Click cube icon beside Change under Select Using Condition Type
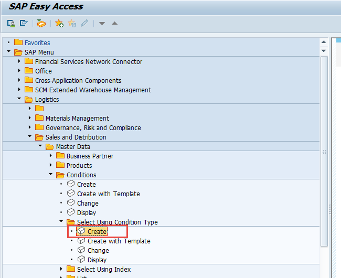This screenshot has height=278, width=341. [81, 250]
